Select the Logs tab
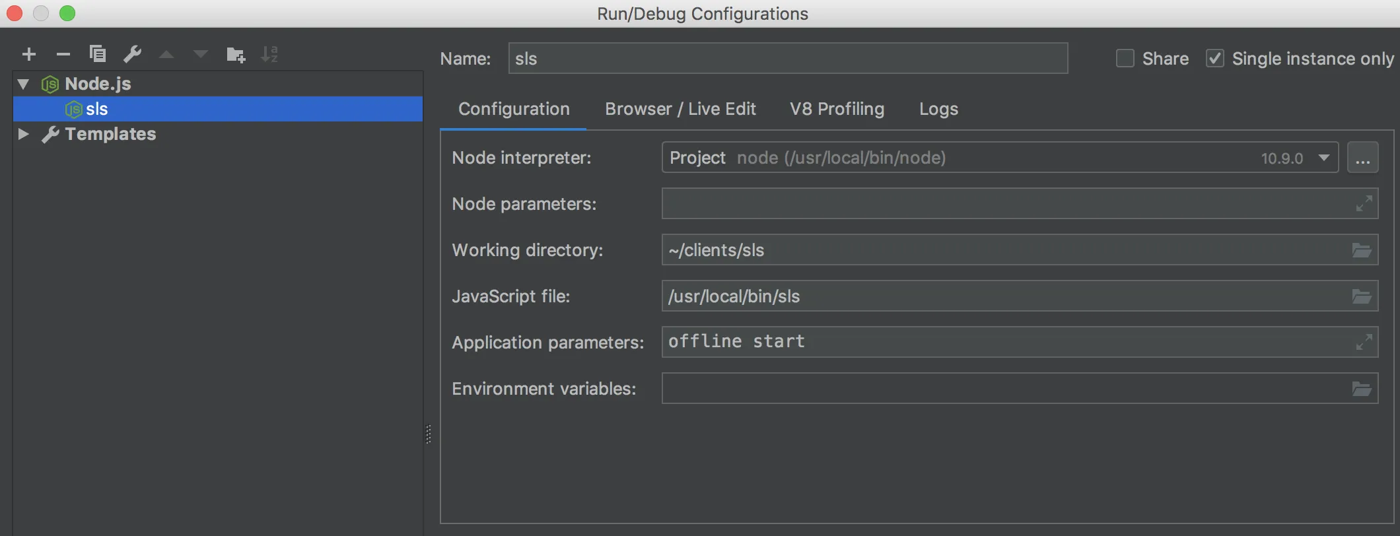 [x=938, y=109]
